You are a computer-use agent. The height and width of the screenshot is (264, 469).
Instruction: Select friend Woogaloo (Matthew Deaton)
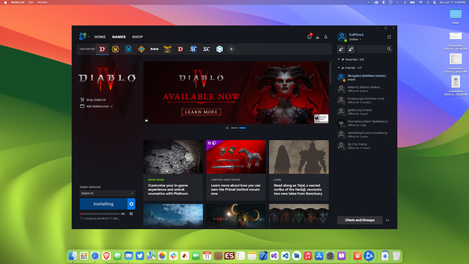365,78
